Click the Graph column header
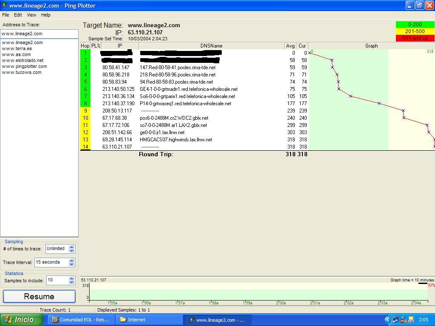This screenshot has height=326, width=435. click(371, 46)
